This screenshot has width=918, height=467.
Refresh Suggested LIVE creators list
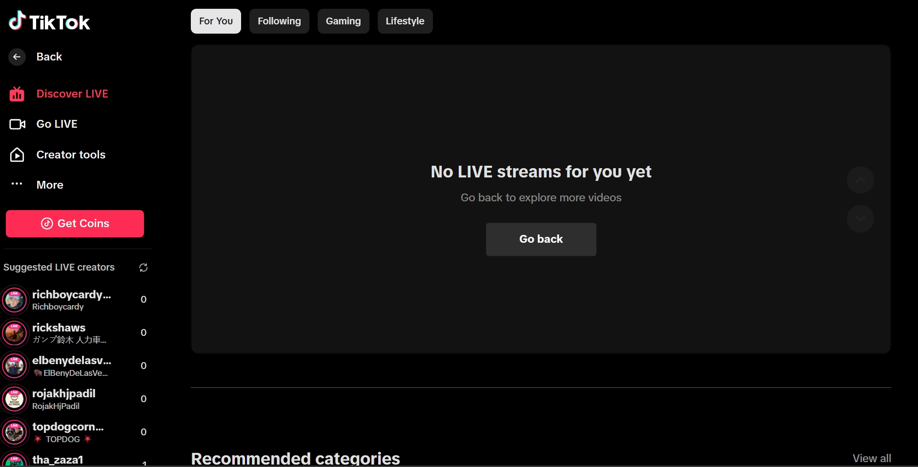(143, 268)
